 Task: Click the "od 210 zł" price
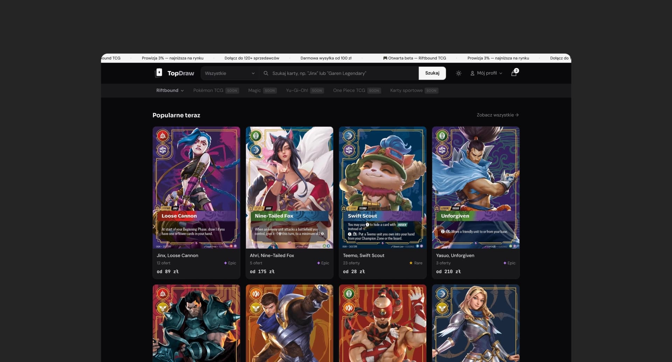448,272
